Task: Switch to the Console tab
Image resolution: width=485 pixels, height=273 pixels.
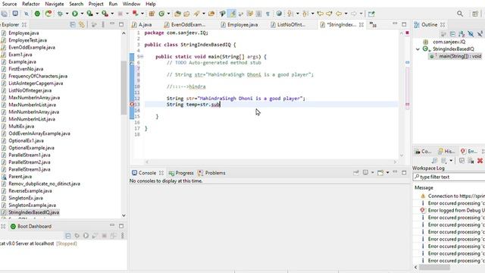Action: tap(147, 173)
